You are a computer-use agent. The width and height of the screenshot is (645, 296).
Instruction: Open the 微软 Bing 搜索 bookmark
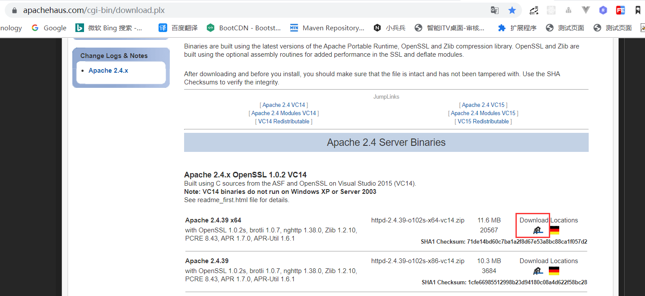(109, 28)
